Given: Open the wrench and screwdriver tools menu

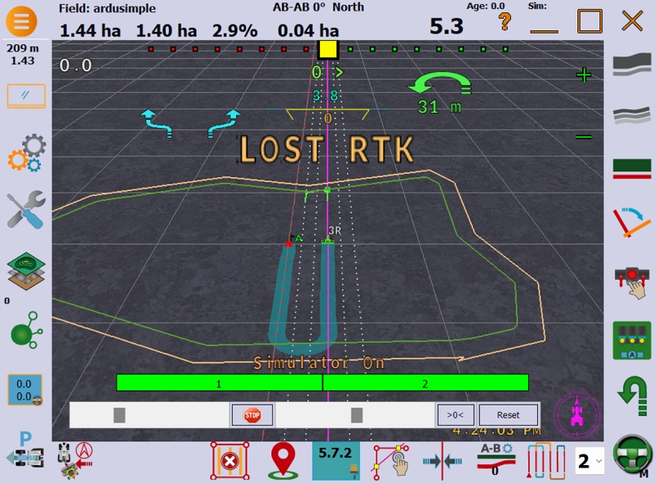Looking at the screenshot, I should [26, 210].
